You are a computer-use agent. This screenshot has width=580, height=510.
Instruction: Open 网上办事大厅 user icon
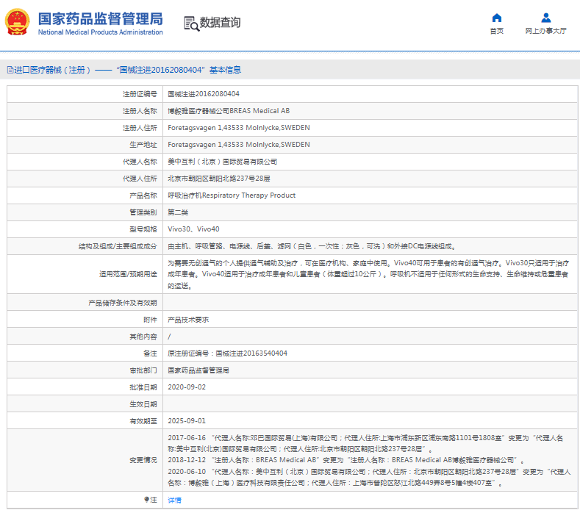tap(546, 18)
